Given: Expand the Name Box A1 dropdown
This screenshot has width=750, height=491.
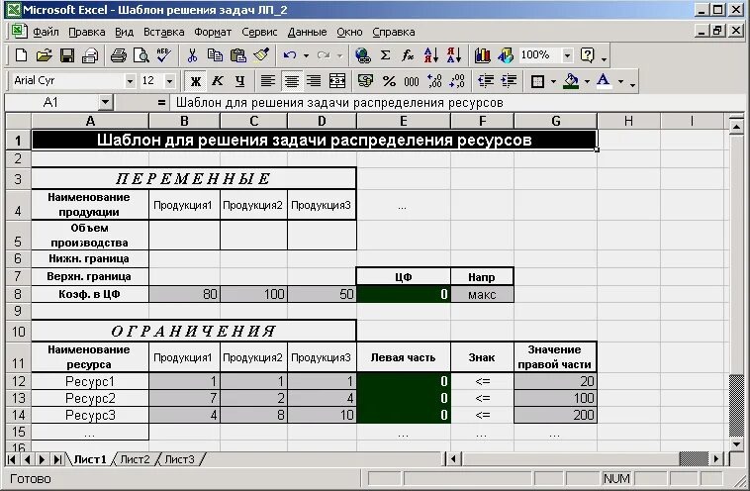Looking at the screenshot, I should pyautogui.click(x=105, y=102).
